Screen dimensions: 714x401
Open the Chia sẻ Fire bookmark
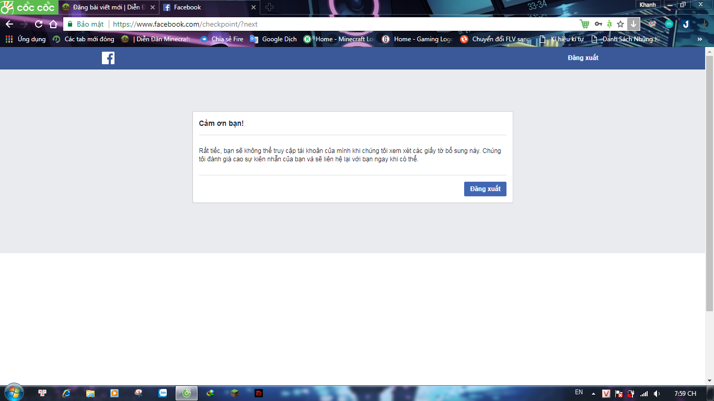pos(222,39)
